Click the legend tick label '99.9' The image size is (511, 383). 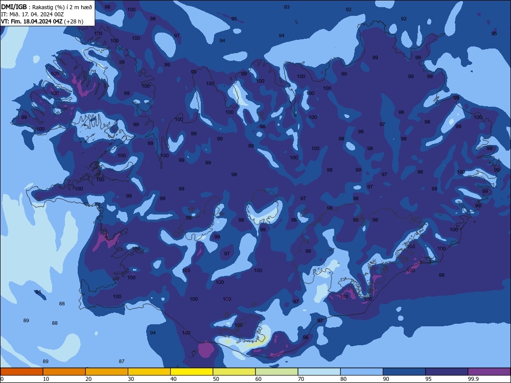(473, 379)
